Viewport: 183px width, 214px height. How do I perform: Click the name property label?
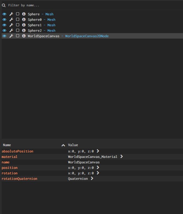tap(5, 162)
